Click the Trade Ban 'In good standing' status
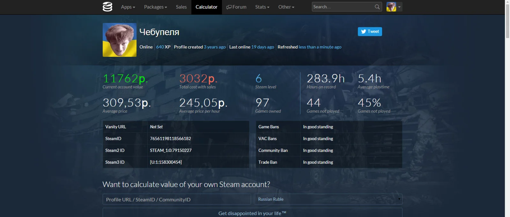Screen dimensions: 510x217 pyautogui.click(x=318, y=162)
